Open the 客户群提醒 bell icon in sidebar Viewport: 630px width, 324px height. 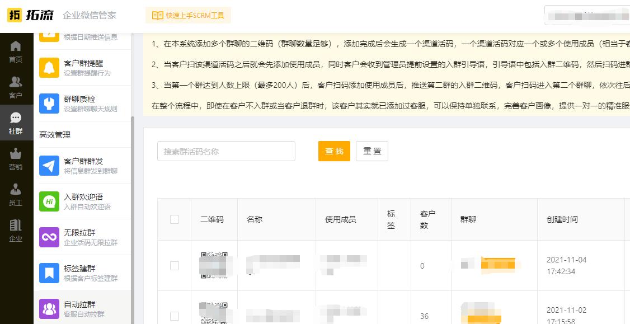[49, 67]
